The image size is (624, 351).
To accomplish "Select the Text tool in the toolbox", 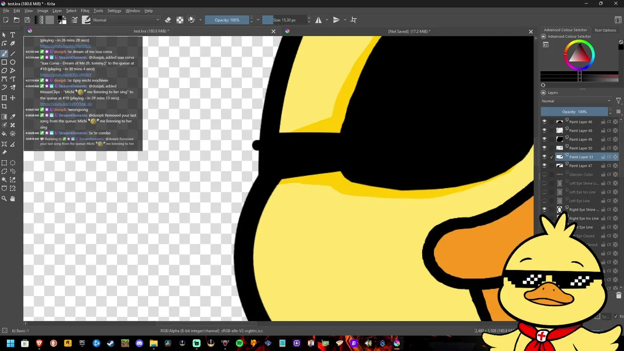I will click(13, 35).
